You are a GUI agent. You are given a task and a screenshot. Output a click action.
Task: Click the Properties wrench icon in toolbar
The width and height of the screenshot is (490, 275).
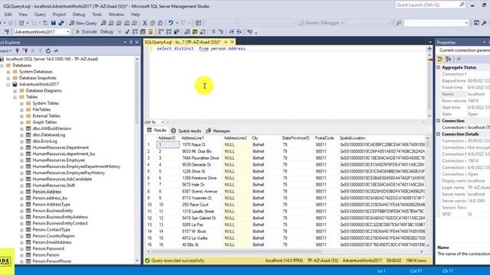[484, 23]
